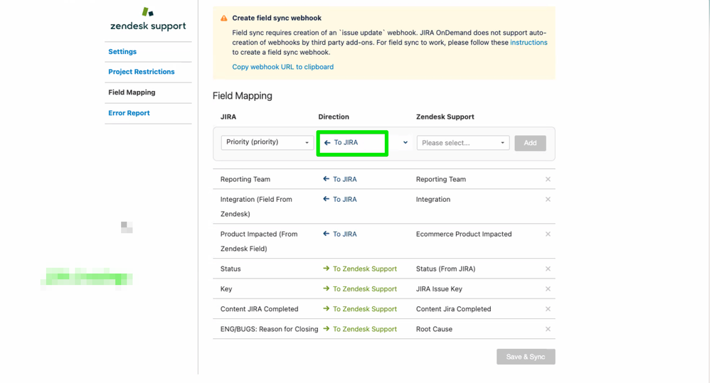Click the Field Mapping heading

(x=243, y=96)
